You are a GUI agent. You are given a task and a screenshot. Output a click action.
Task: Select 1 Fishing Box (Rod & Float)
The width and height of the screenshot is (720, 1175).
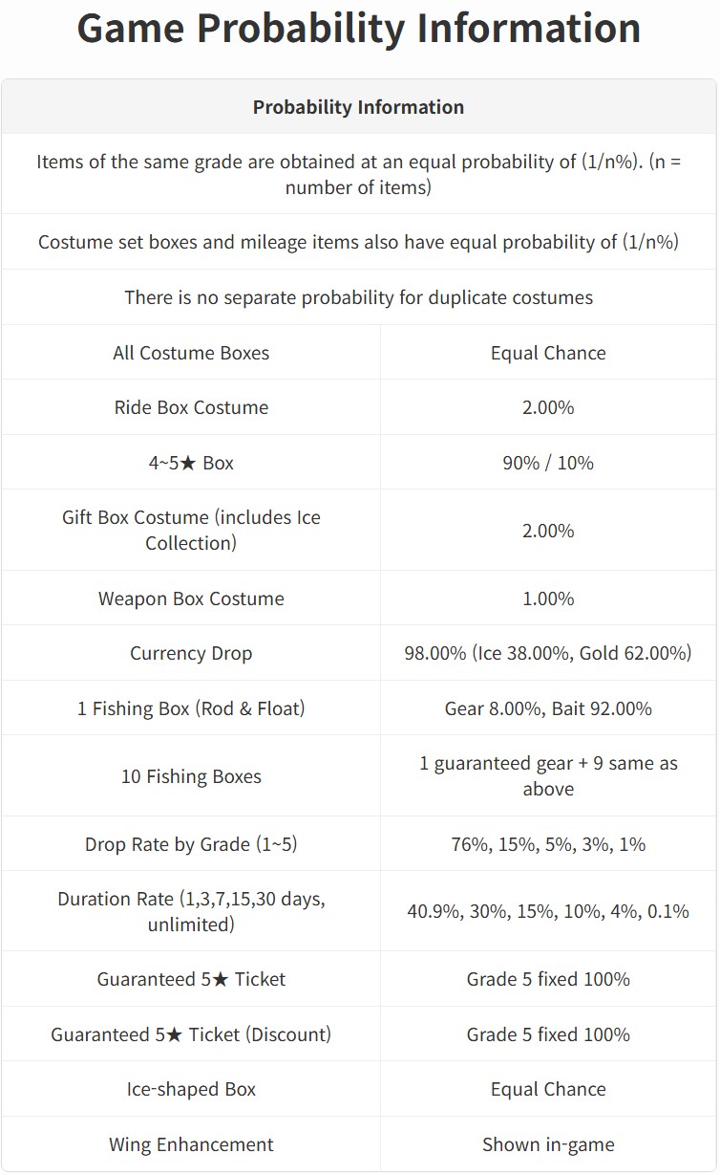coord(191,708)
